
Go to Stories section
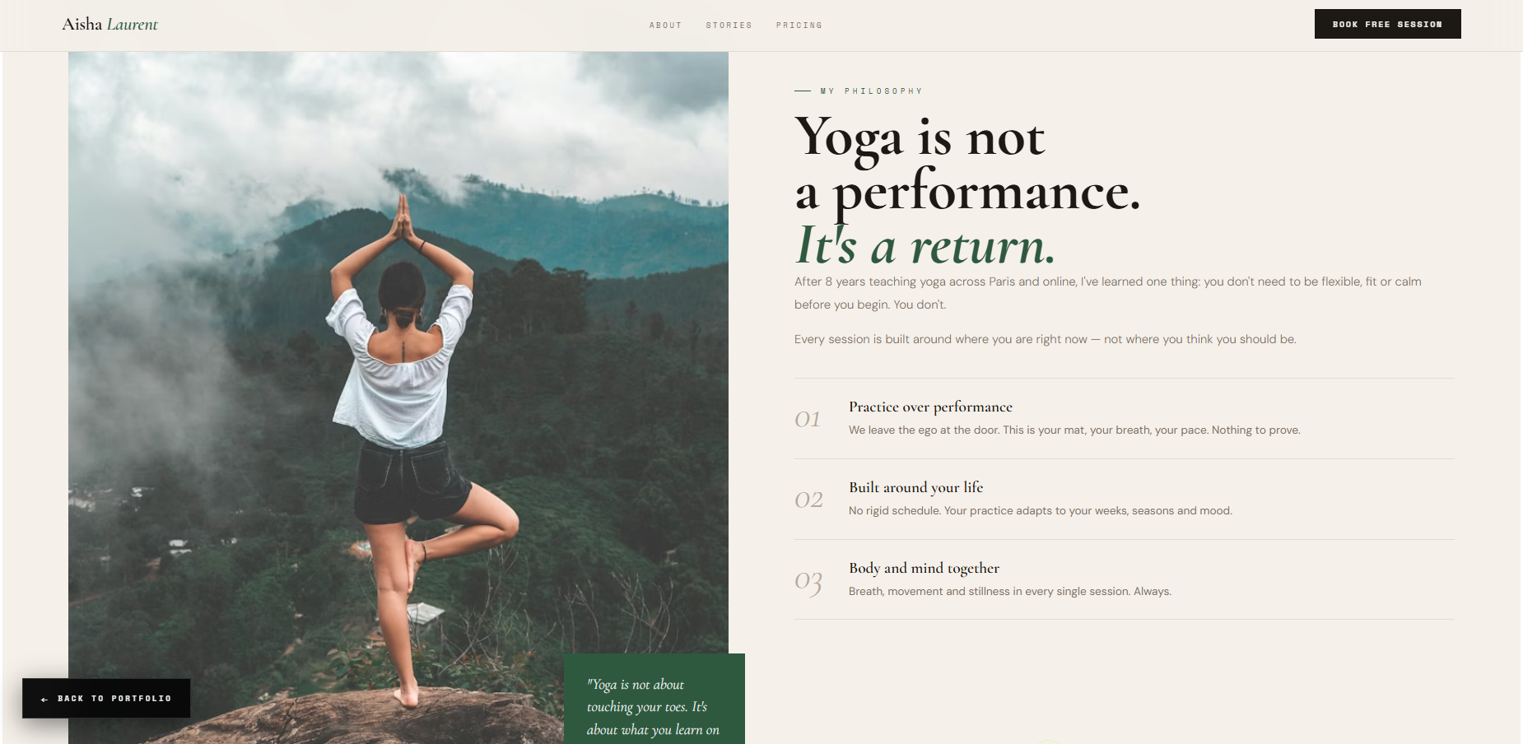click(x=729, y=26)
